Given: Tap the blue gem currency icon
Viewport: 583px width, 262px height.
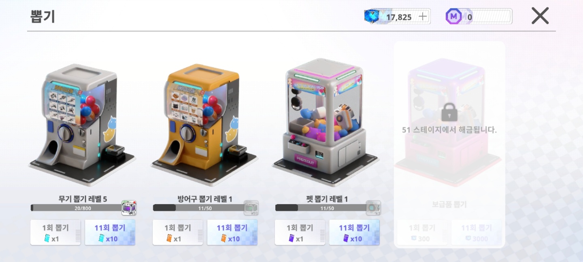Looking at the screenshot, I should click(x=372, y=17).
